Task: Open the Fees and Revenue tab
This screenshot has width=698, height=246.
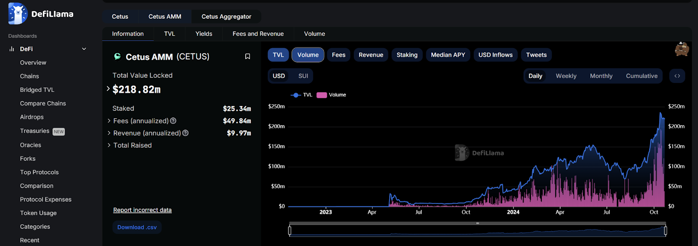Action: tap(258, 34)
